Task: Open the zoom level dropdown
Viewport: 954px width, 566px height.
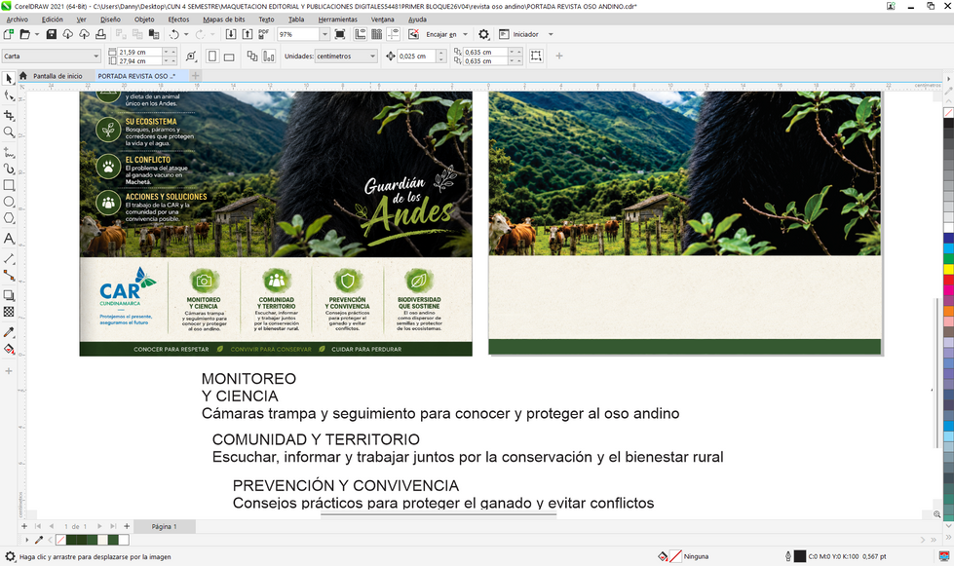Action: click(x=324, y=35)
